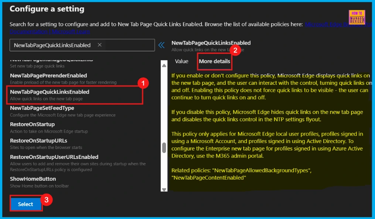The width and height of the screenshot is (375, 219).
Task: Switch to the Value tab
Action: (181, 61)
